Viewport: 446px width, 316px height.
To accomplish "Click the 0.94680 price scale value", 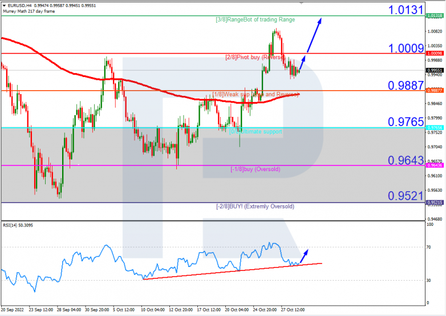I will (435, 219).
